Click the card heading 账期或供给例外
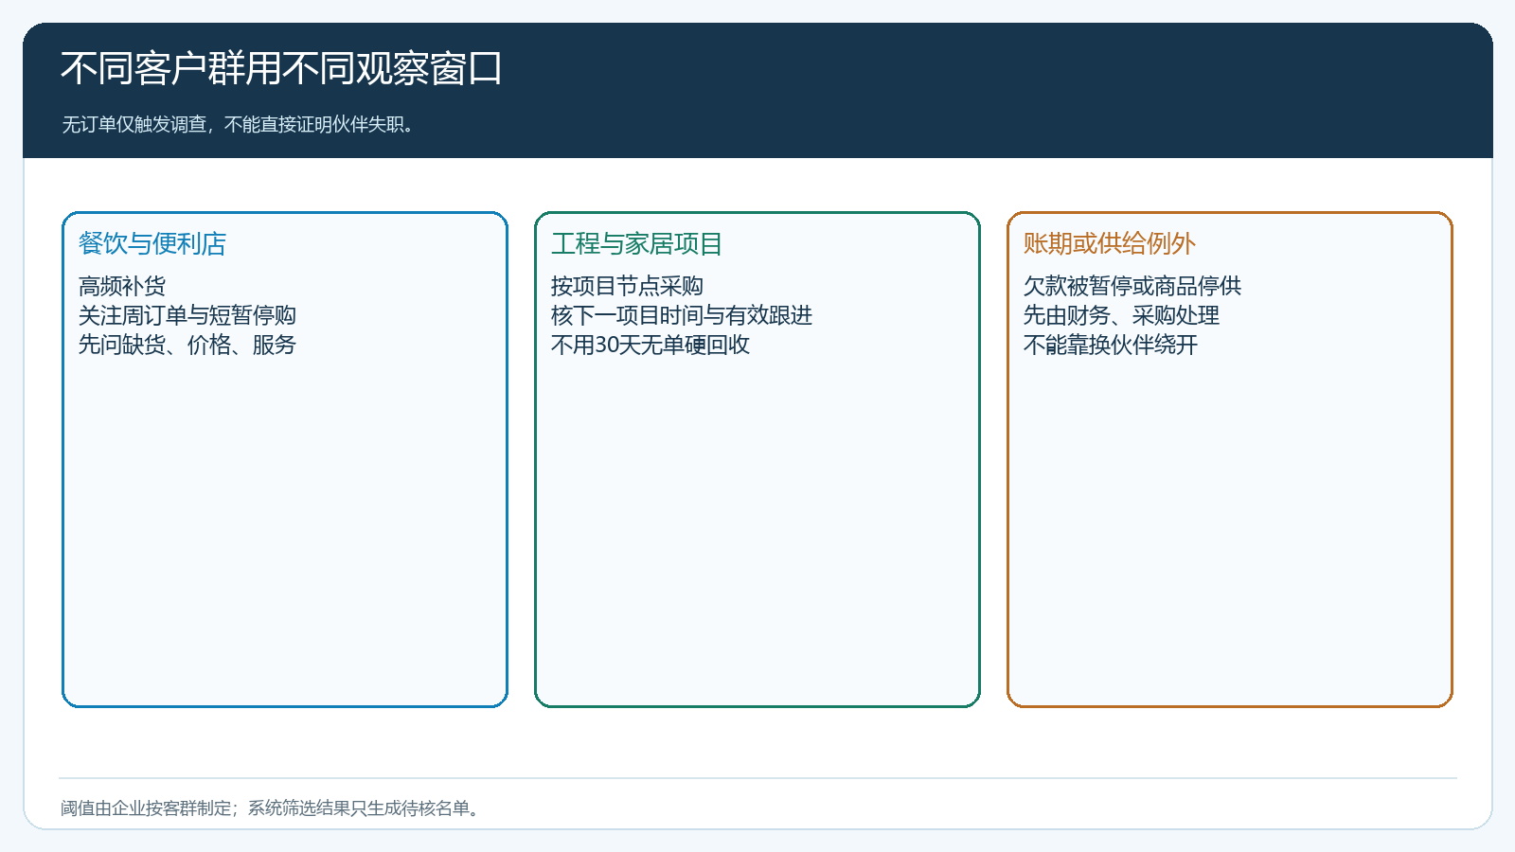Screen dimensions: 1515x852 click(1109, 243)
